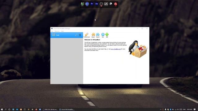Click the microphone tray icon
Screen dimensions: 198x111
[166, 109]
